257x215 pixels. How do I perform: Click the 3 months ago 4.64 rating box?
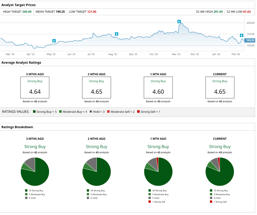click(x=35, y=87)
